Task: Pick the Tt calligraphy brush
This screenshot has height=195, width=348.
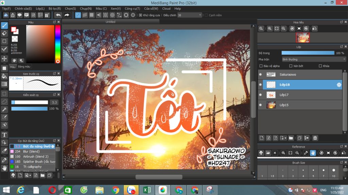Action: tap(32, 167)
